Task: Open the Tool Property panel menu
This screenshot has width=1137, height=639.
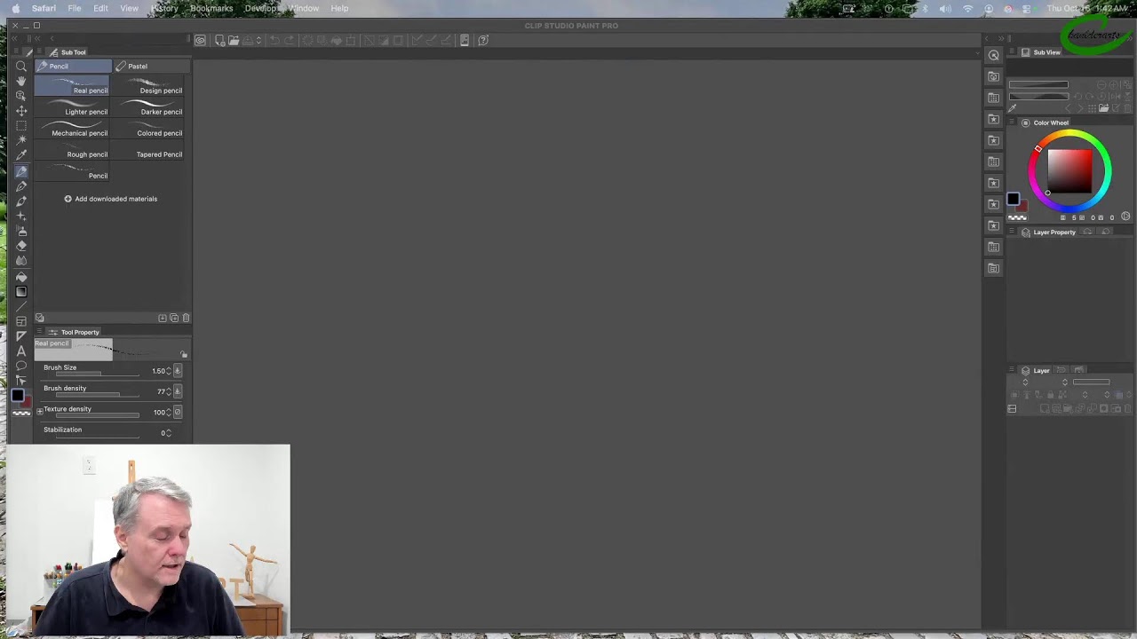Action: (x=40, y=332)
